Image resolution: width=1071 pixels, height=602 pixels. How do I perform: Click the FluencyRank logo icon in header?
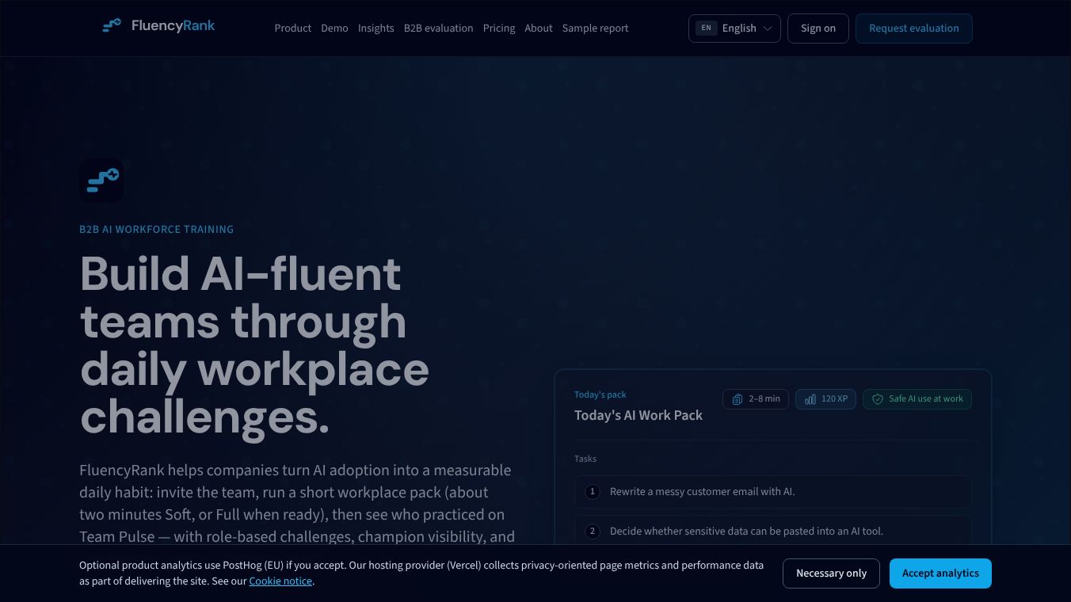coord(112,26)
